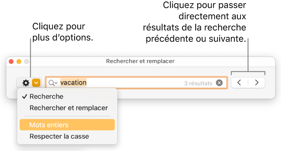The width and height of the screenshot is (281, 151).
Task: Toggle the Mots entiers option
Action: 49,125
